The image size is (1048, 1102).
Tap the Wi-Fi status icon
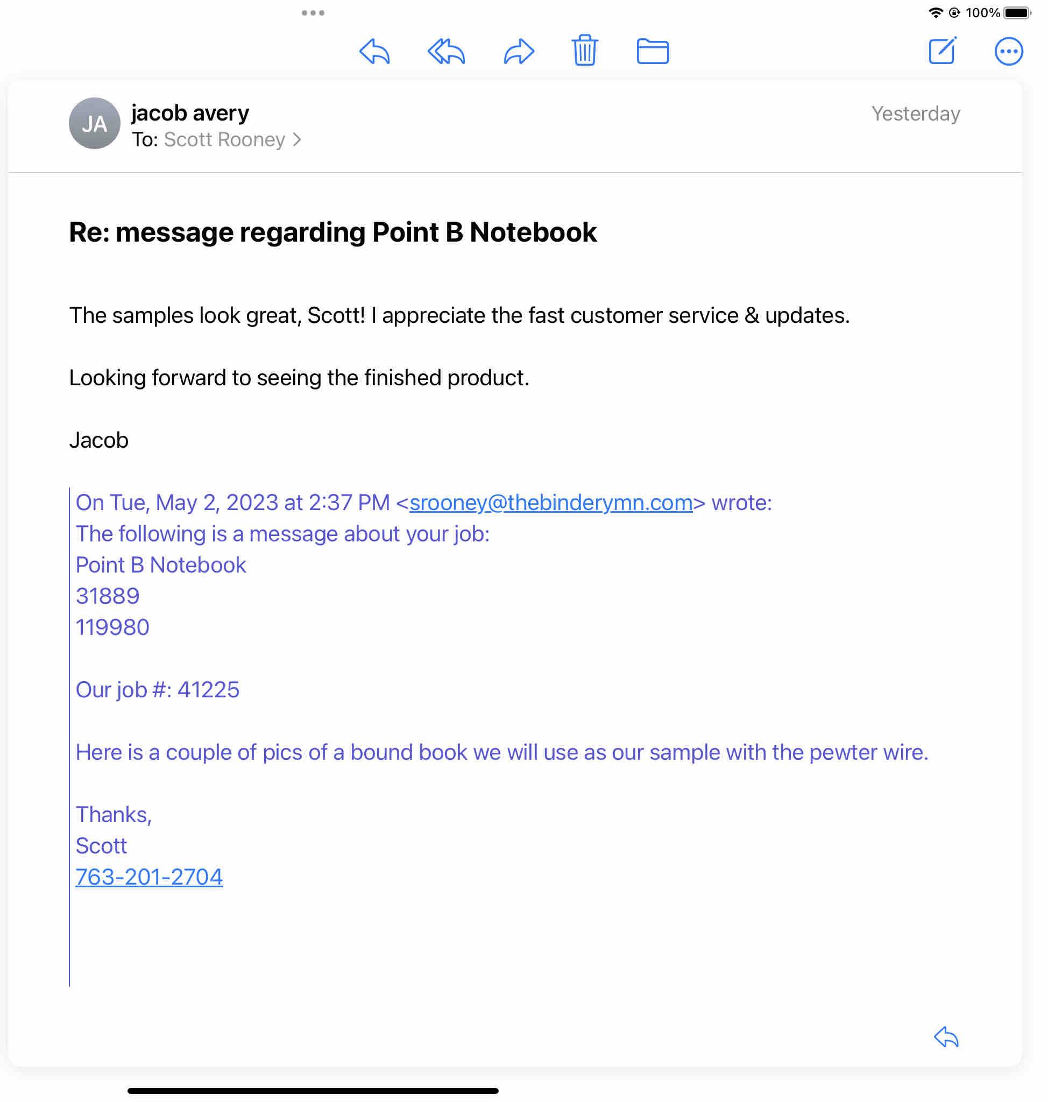pyautogui.click(x=935, y=13)
